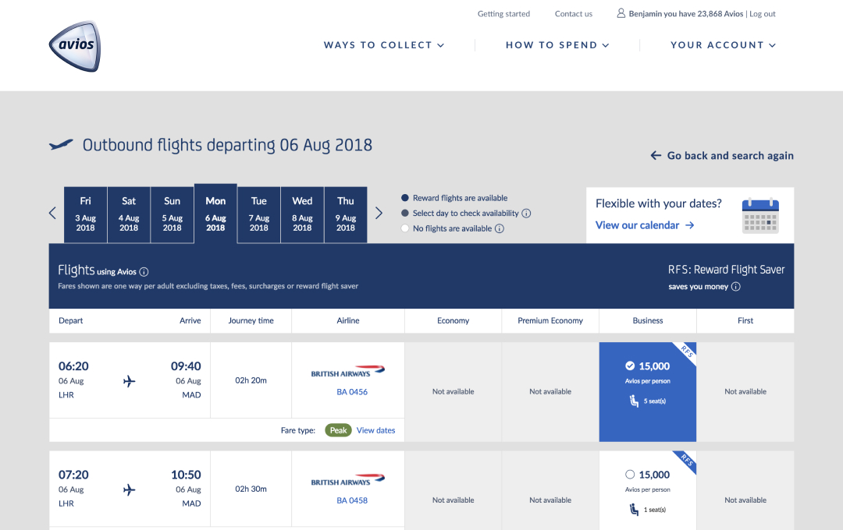Click info icon beside 'No flights are available'
Screen dimensions: 843x530
[500, 228]
